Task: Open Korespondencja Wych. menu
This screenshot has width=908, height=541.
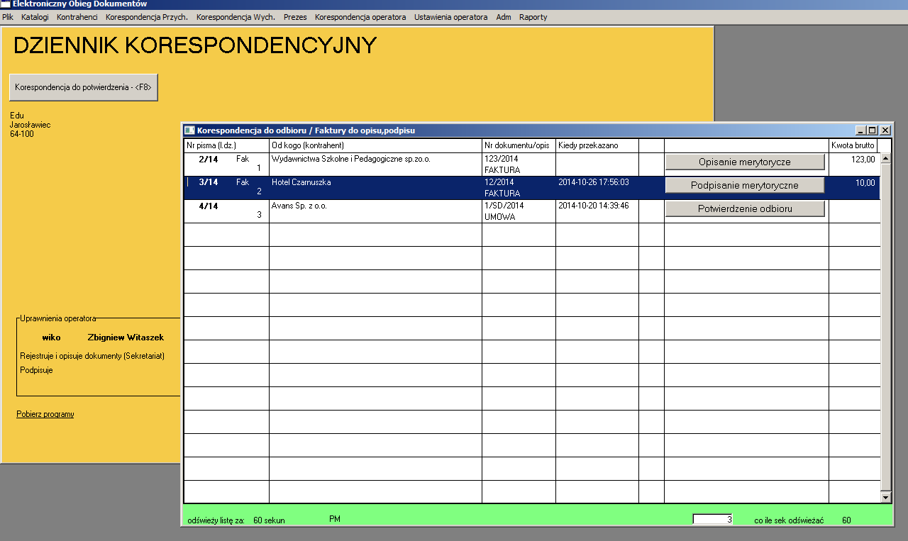Action: [236, 17]
